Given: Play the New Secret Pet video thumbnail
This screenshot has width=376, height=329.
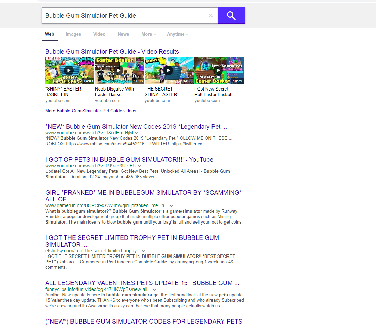Looking at the screenshot, I should [x=219, y=70].
